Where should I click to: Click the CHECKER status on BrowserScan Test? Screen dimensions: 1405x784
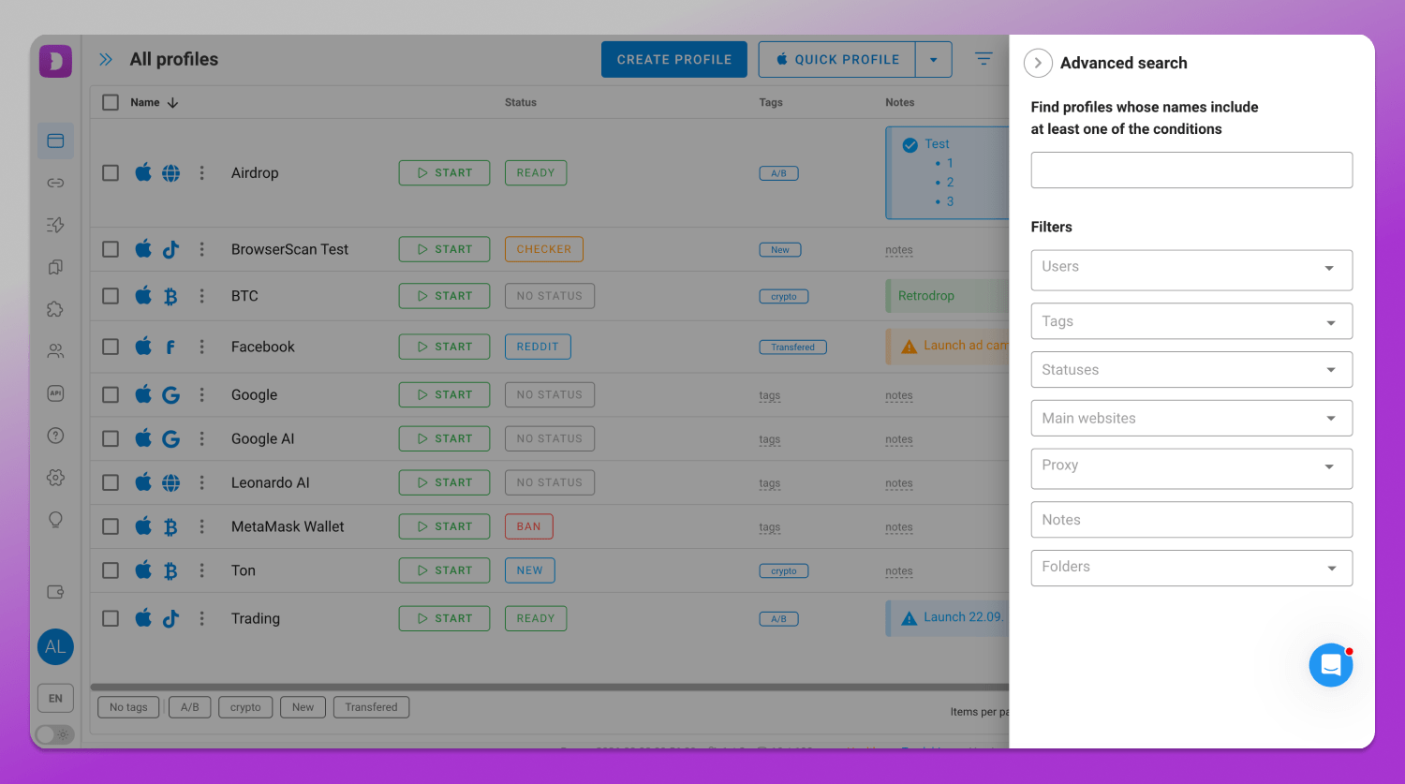pyautogui.click(x=543, y=249)
